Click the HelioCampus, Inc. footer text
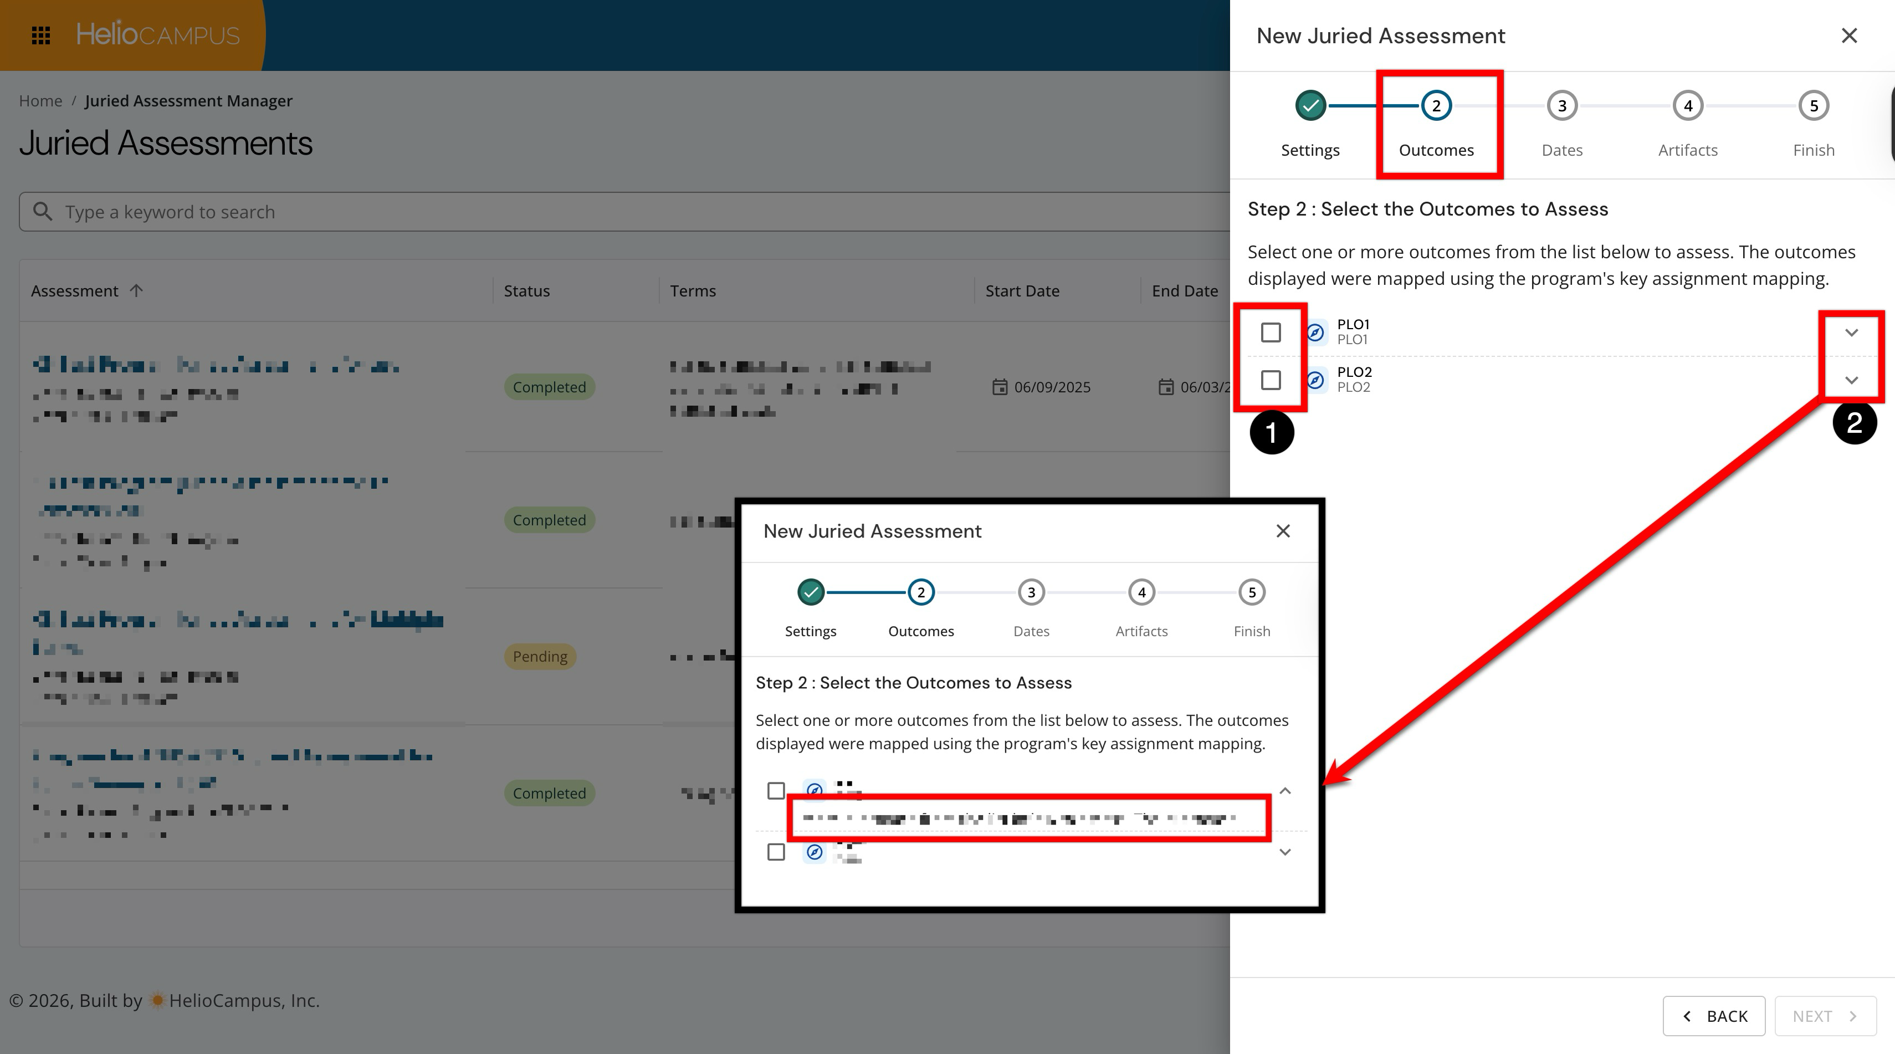This screenshot has width=1895, height=1054. [x=244, y=1000]
